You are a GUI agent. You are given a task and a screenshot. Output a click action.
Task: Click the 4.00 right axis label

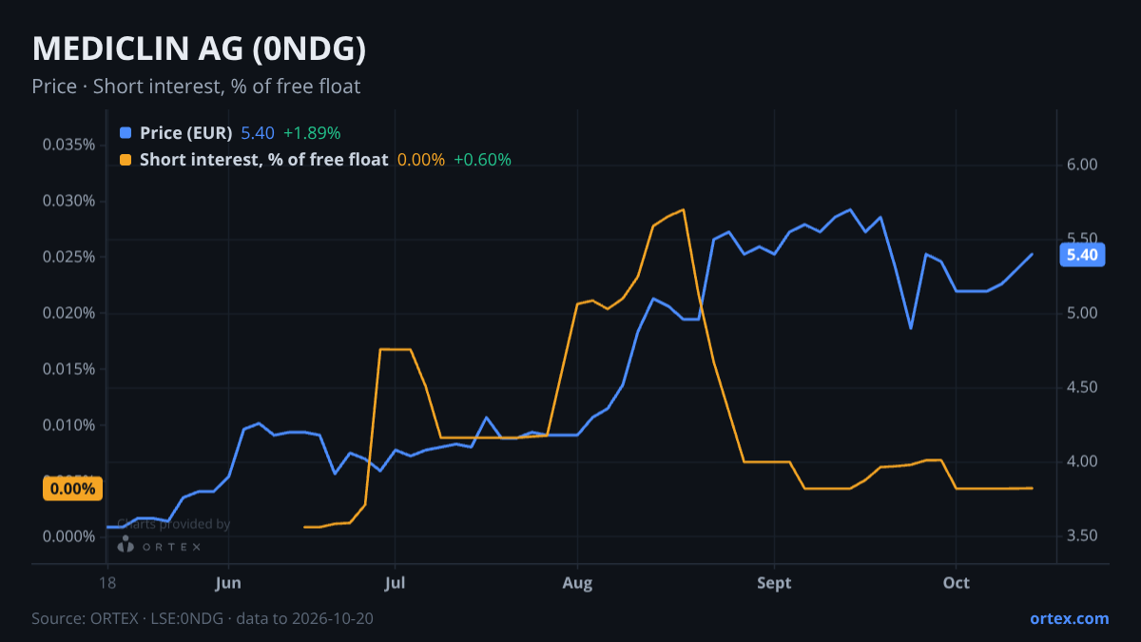point(1083,461)
